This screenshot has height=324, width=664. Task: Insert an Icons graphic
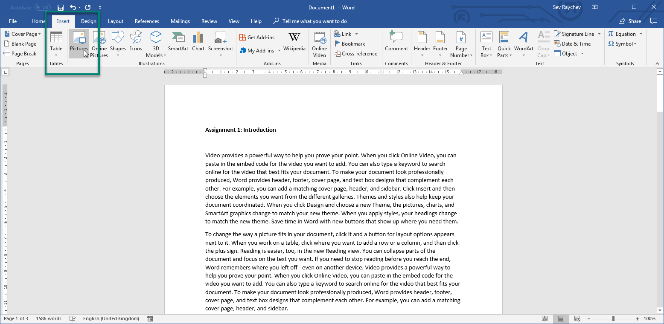coord(136,41)
